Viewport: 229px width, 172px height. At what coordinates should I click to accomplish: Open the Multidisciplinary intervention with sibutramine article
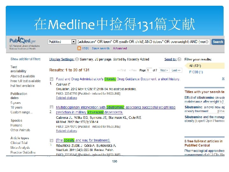coord(116,110)
